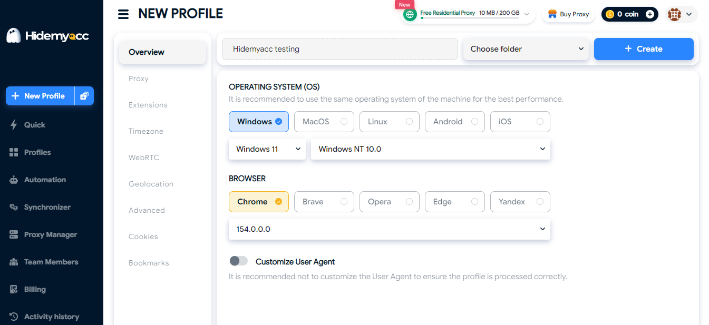Image resolution: width=709 pixels, height=325 pixels.
Task: Switch to the Advanced tab
Action: click(x=147, y=210)
